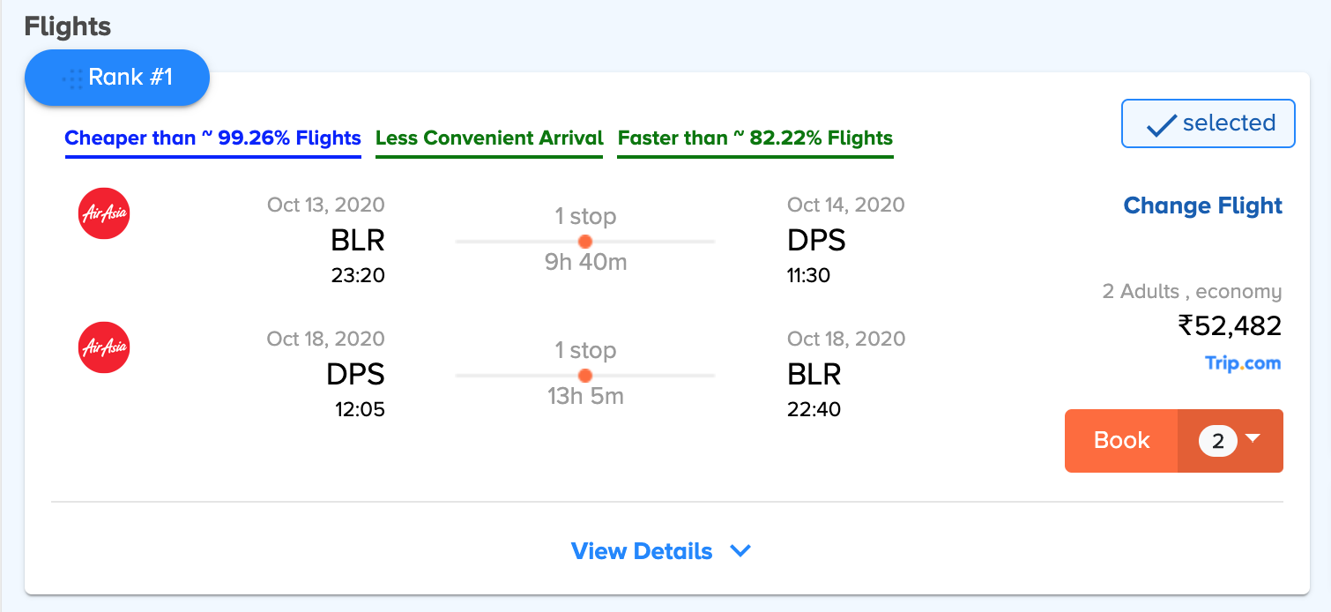Viewport: 1331px width, 612px height.
Task: Open the Trip.com provider link
Action: (x=1243, y=363)
